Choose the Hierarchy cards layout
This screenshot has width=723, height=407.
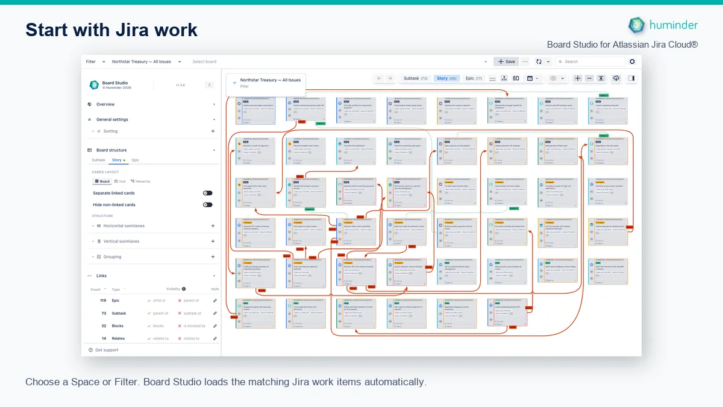coord(140,181)
